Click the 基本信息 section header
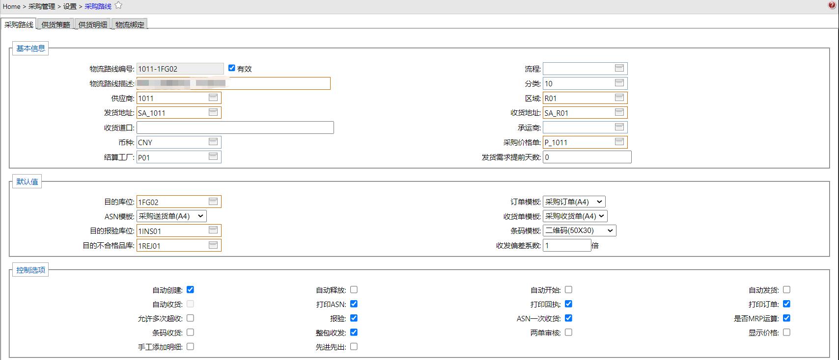 coord(30,48)
